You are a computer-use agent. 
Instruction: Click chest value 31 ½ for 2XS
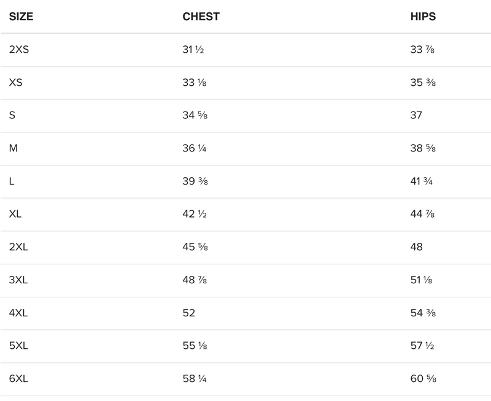click(193, 50)
